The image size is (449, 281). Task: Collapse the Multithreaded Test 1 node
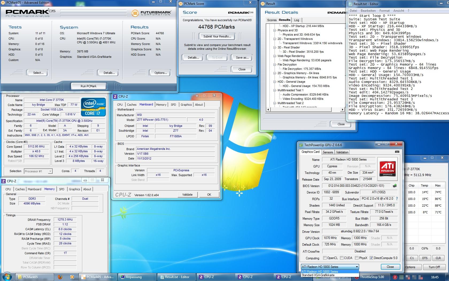[274, 90]
